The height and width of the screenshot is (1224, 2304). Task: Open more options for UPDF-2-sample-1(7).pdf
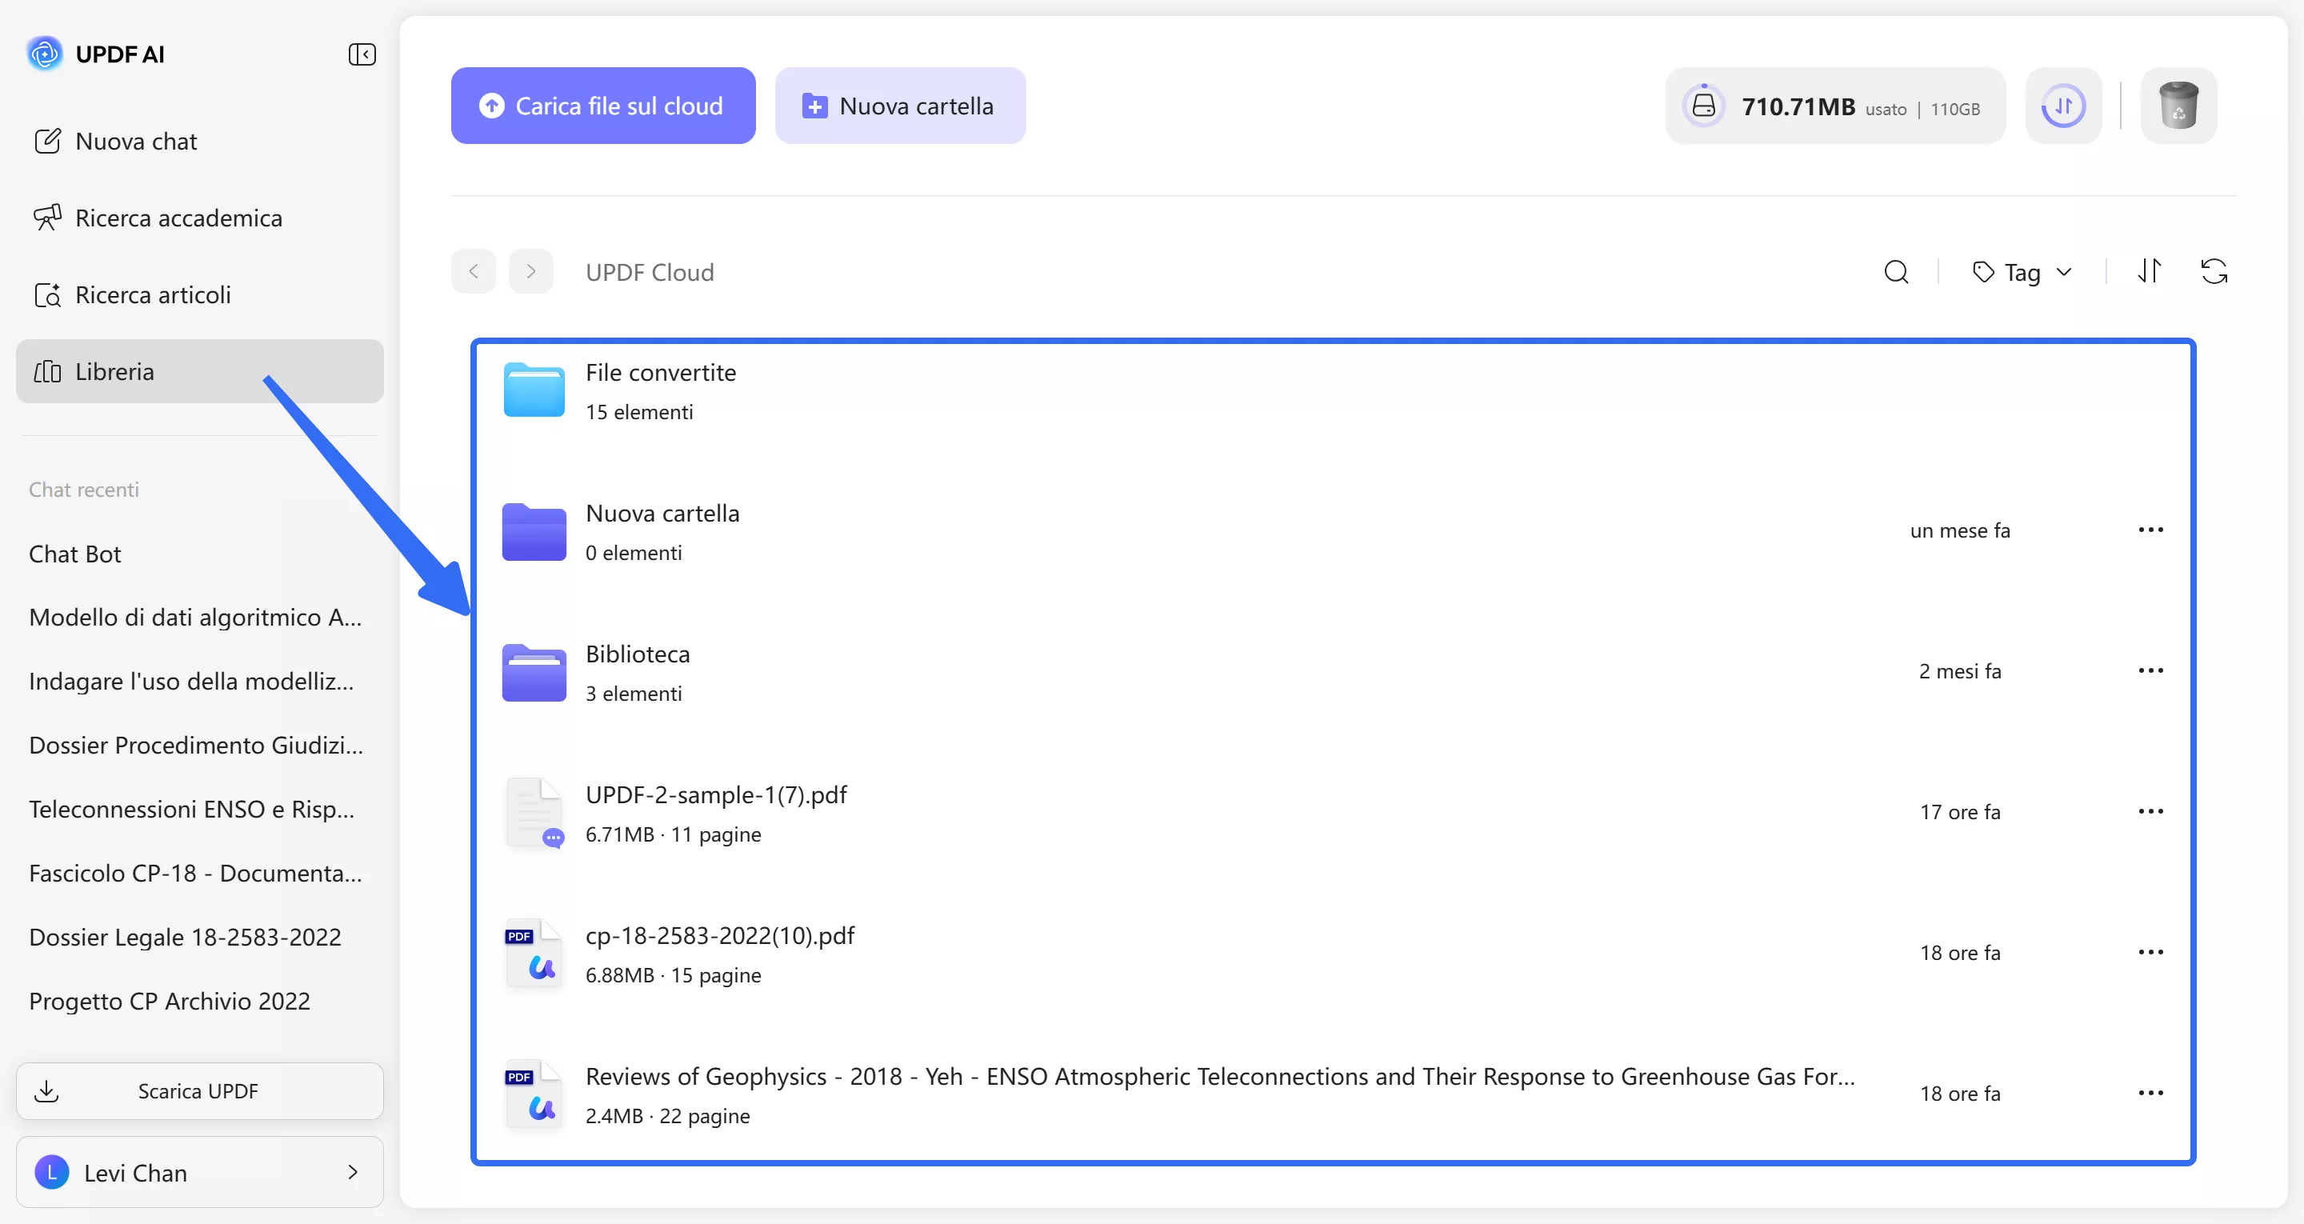click(x=2150, y=811)
